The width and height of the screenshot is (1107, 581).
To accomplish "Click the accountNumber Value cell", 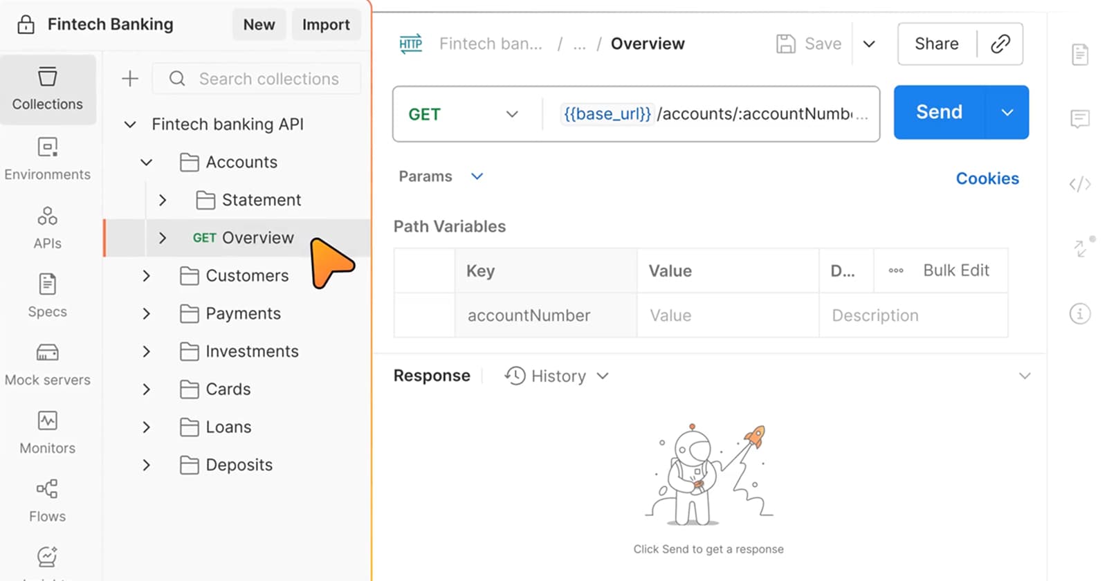I will click(728, 315).
